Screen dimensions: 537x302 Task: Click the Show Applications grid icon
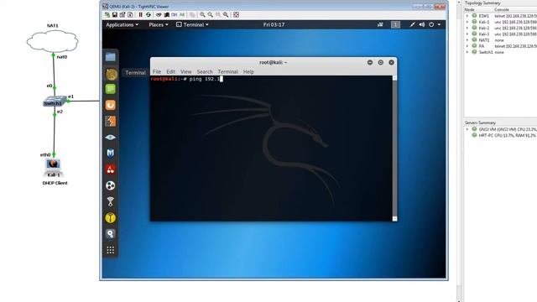[110, 250]
